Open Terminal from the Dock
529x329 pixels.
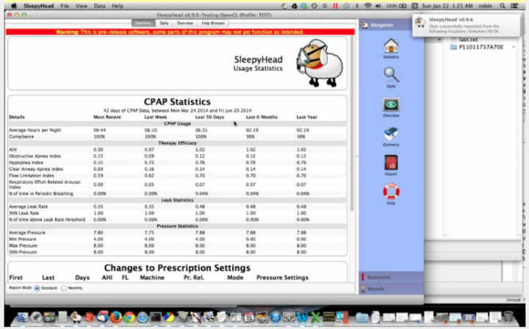tap(156, 317)
